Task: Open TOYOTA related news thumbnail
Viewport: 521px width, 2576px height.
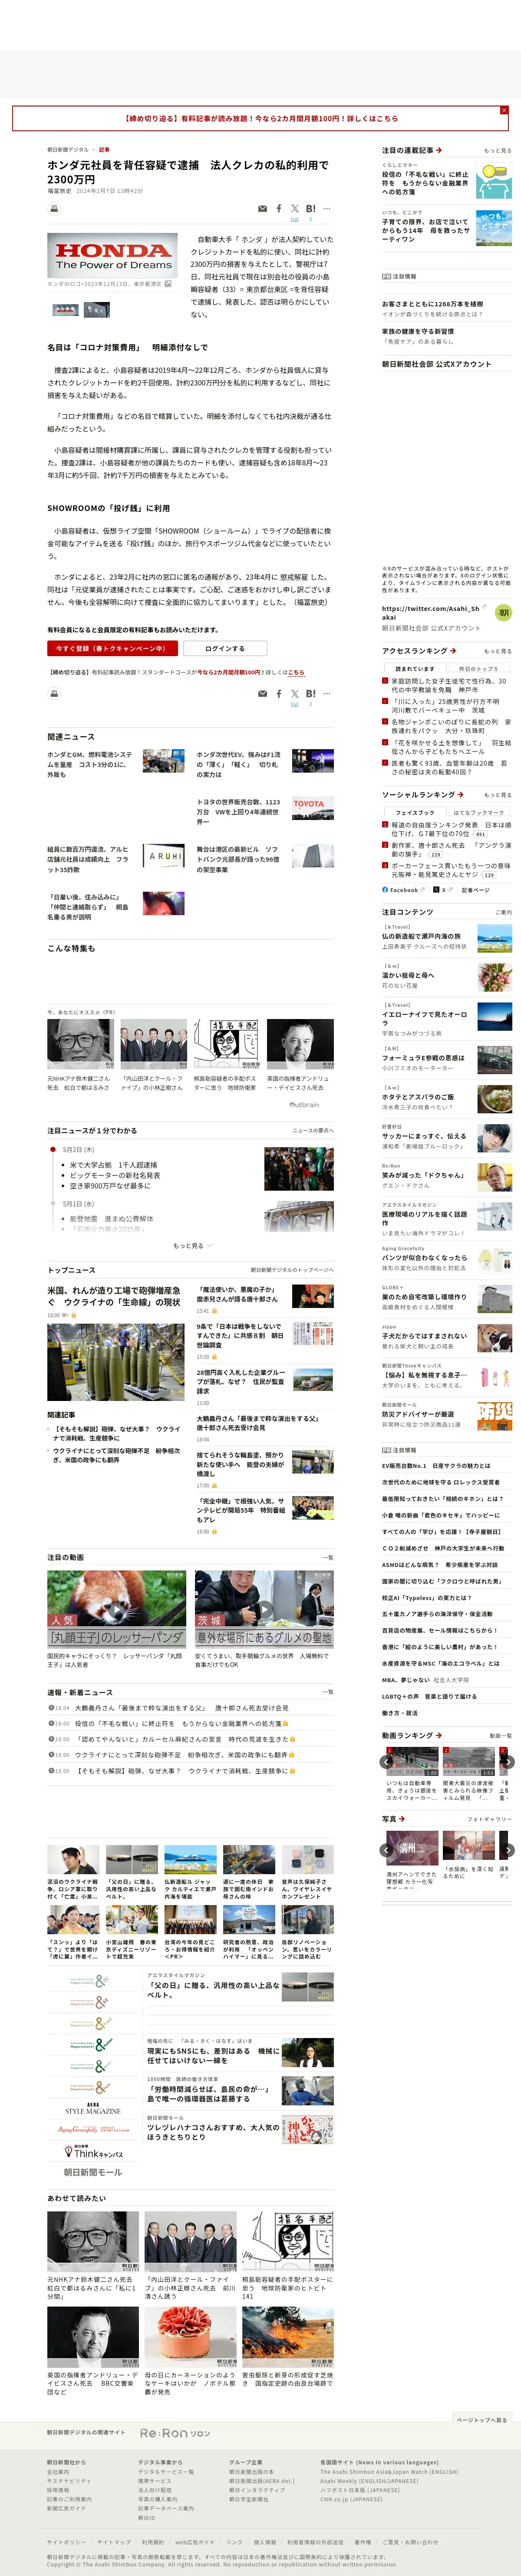Action: coord(313,808)
